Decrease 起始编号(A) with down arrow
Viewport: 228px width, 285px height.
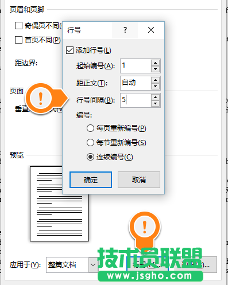pyautogui.click(x=155, y=69)
